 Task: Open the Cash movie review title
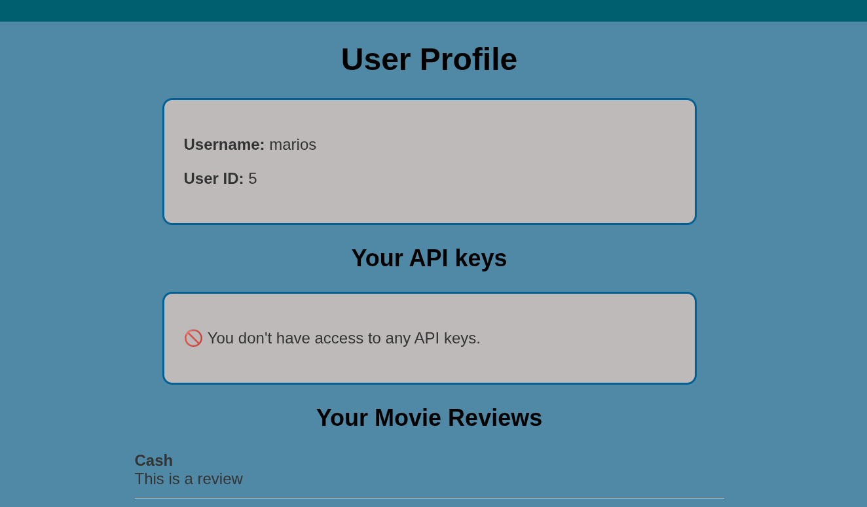point(154,461)
